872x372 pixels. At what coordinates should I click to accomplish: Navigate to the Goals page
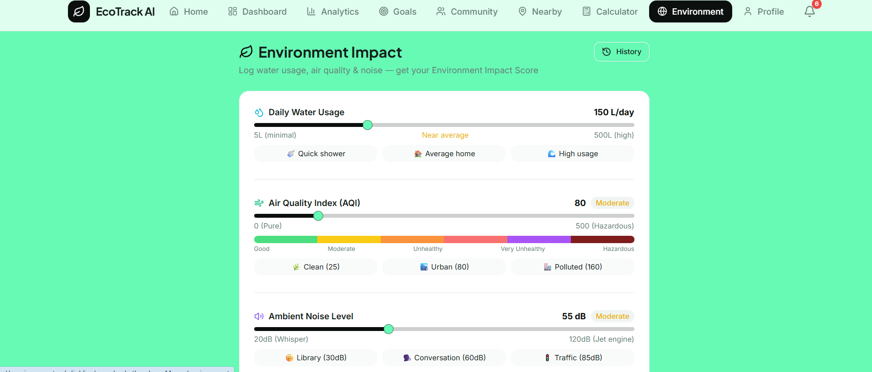tap(398, 11)
